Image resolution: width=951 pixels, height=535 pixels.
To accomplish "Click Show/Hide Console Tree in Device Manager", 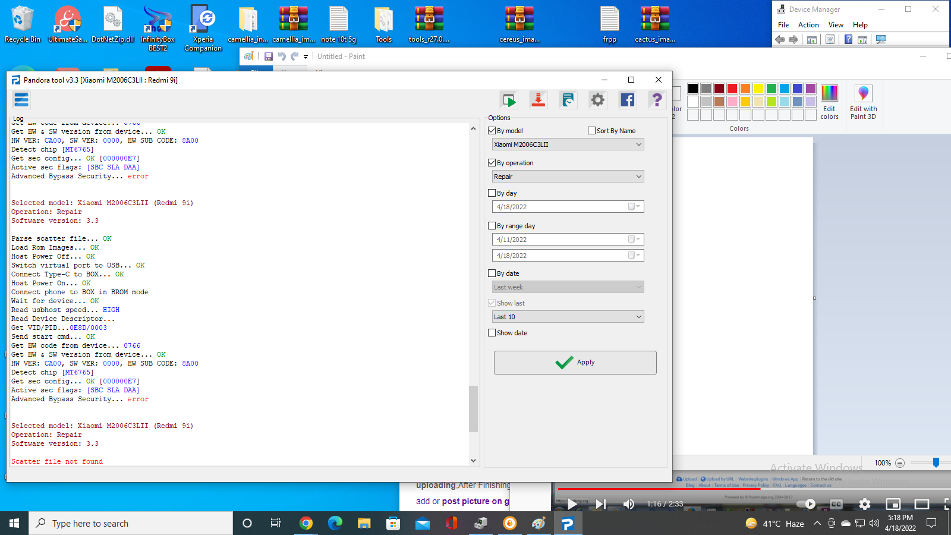I will (811, 40).
